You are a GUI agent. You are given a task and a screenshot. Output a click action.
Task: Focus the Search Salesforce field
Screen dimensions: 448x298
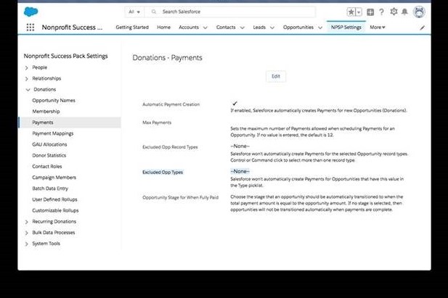[229, 12]
